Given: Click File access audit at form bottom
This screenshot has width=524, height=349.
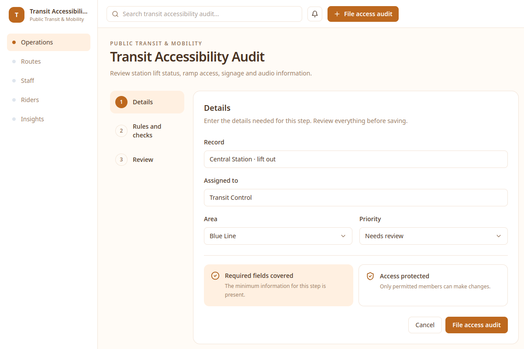Looking at the screenshot, I should [476, 325].
